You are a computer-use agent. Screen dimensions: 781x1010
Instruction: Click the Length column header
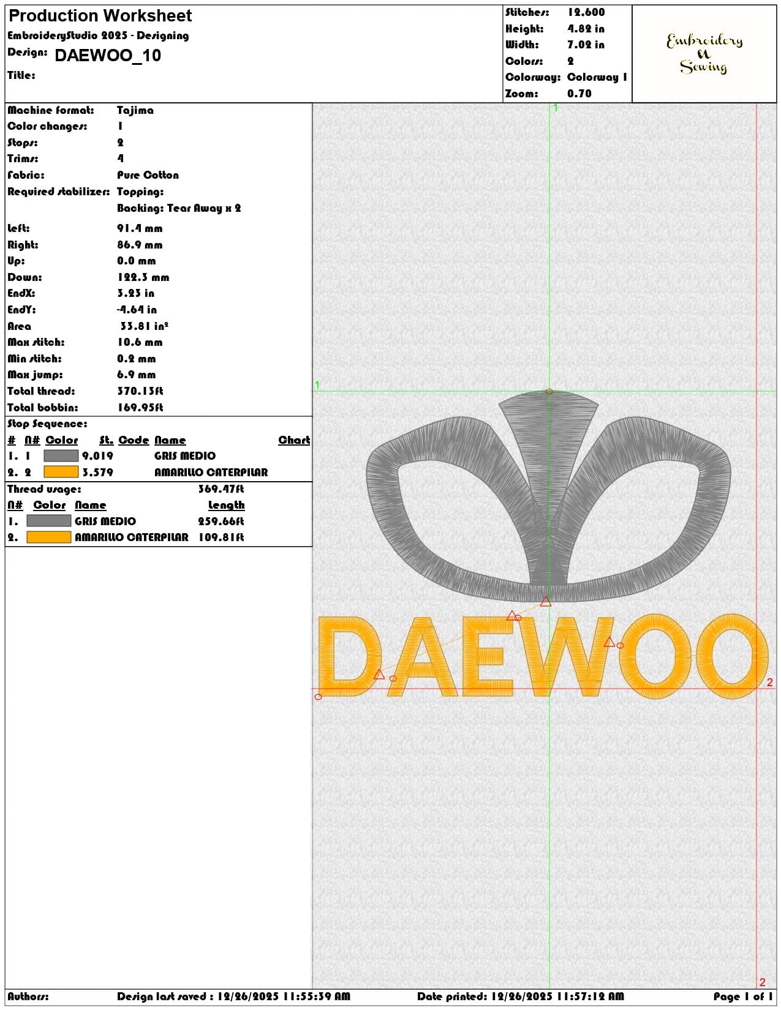(226, 506)
